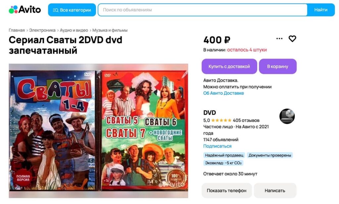Add item with В корзину button
The image size is (339, 204).
278,66
